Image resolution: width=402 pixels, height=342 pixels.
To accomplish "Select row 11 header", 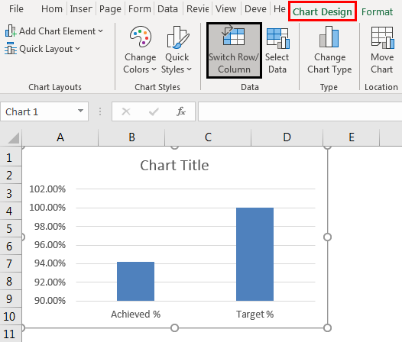I will 11,334.
